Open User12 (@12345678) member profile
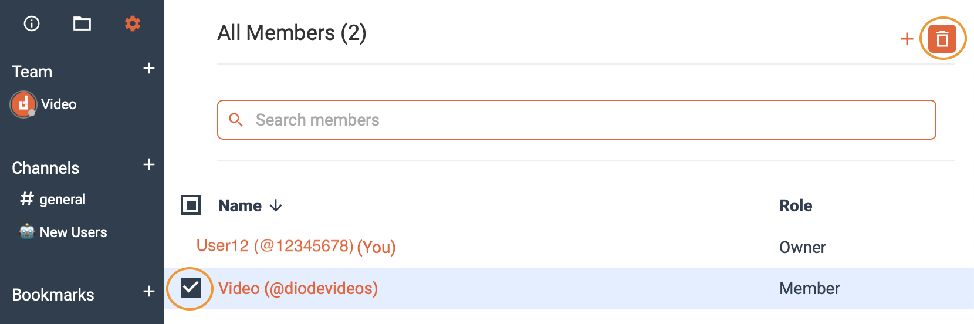Image resolution: width=974 pixels, height=324 pixels. tap(275, 246)
